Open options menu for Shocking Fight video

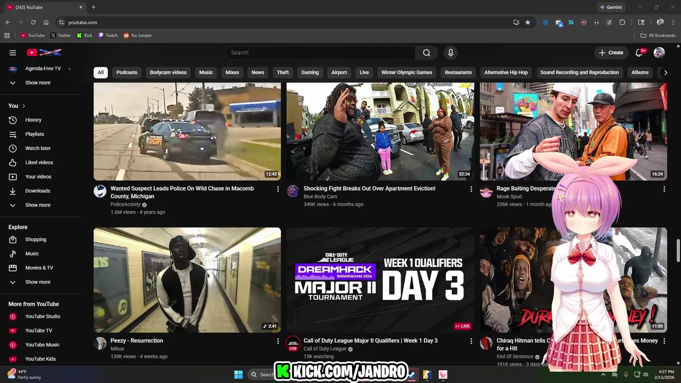(x=471, y=189)
